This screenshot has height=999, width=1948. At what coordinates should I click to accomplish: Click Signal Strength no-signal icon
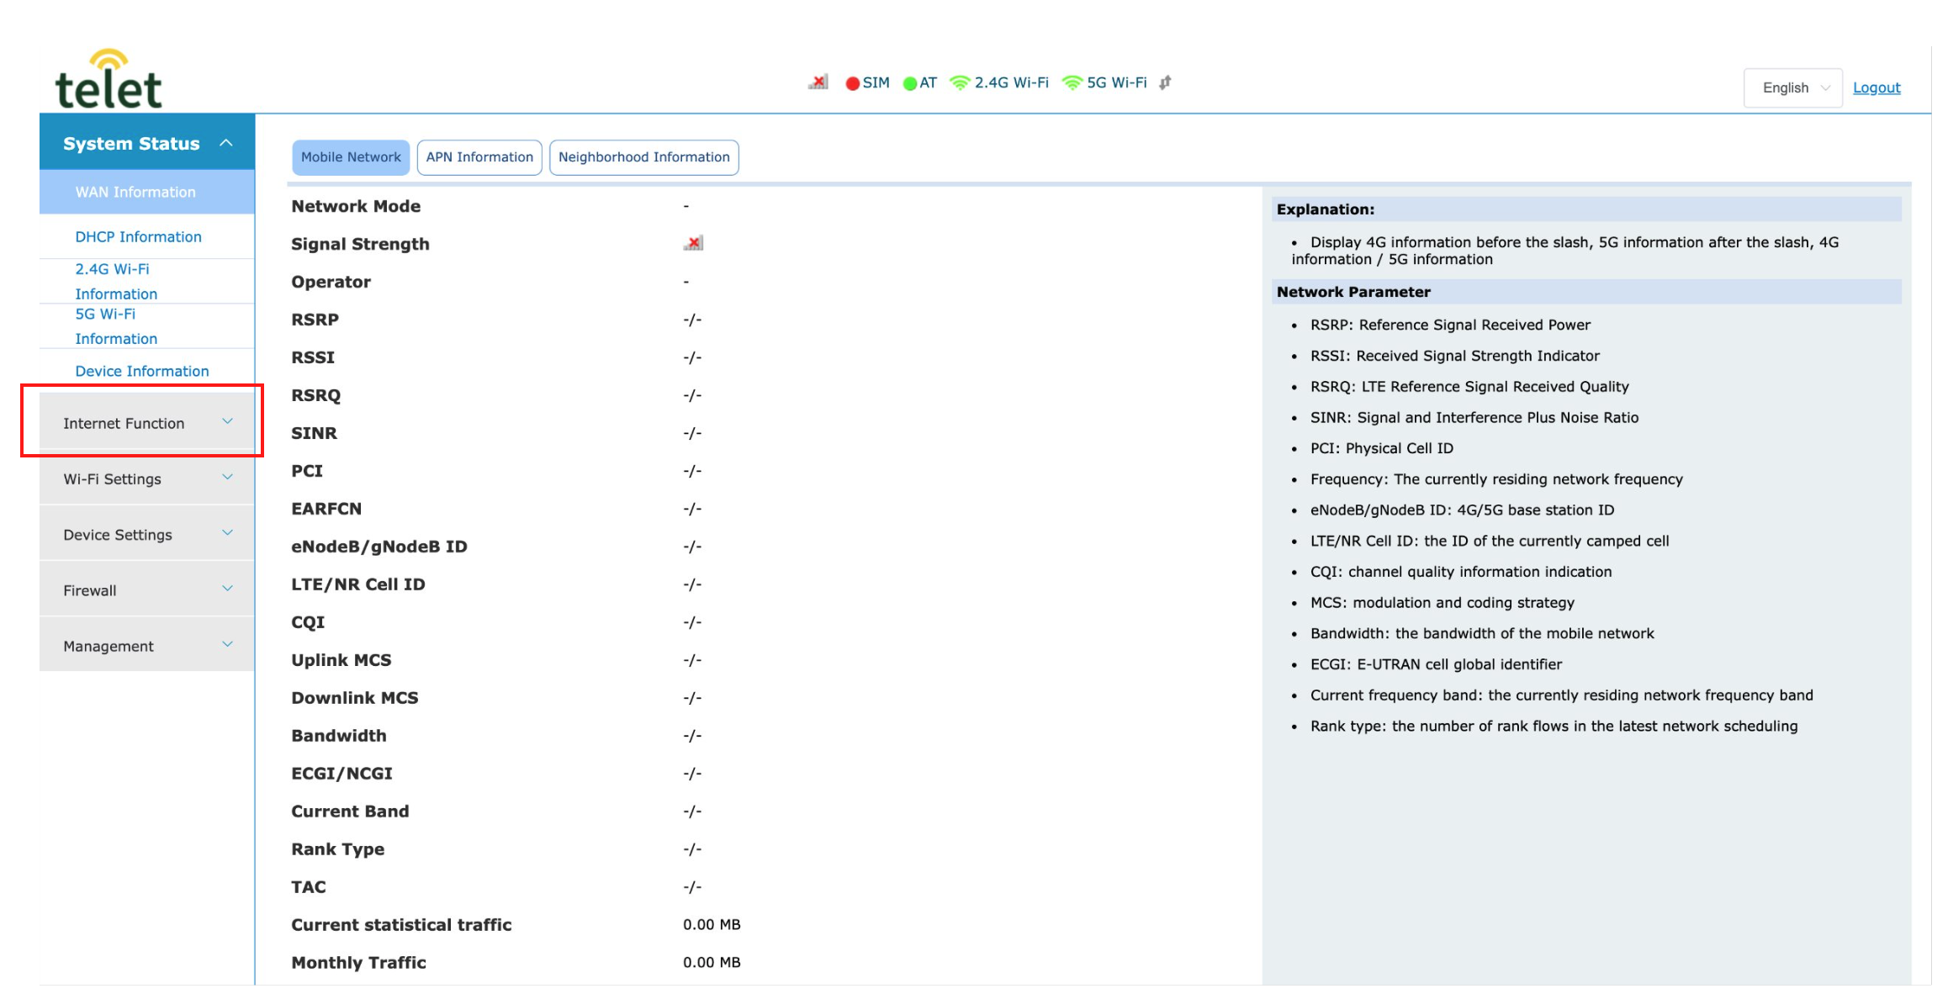(693, 244)
